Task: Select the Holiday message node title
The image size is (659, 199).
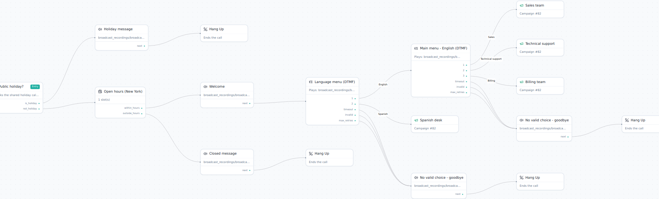Action: pyautogui.click(x=118, y=29)
